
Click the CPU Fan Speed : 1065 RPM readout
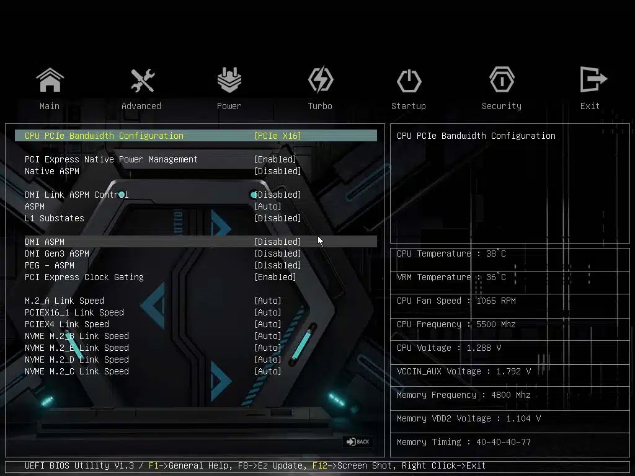pos(456,301)
